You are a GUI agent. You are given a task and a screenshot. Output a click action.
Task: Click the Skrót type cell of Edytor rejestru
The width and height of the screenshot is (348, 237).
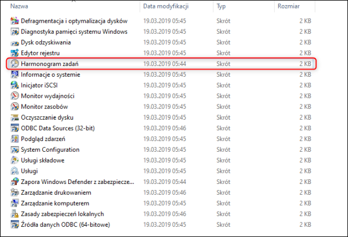point(223,53)
